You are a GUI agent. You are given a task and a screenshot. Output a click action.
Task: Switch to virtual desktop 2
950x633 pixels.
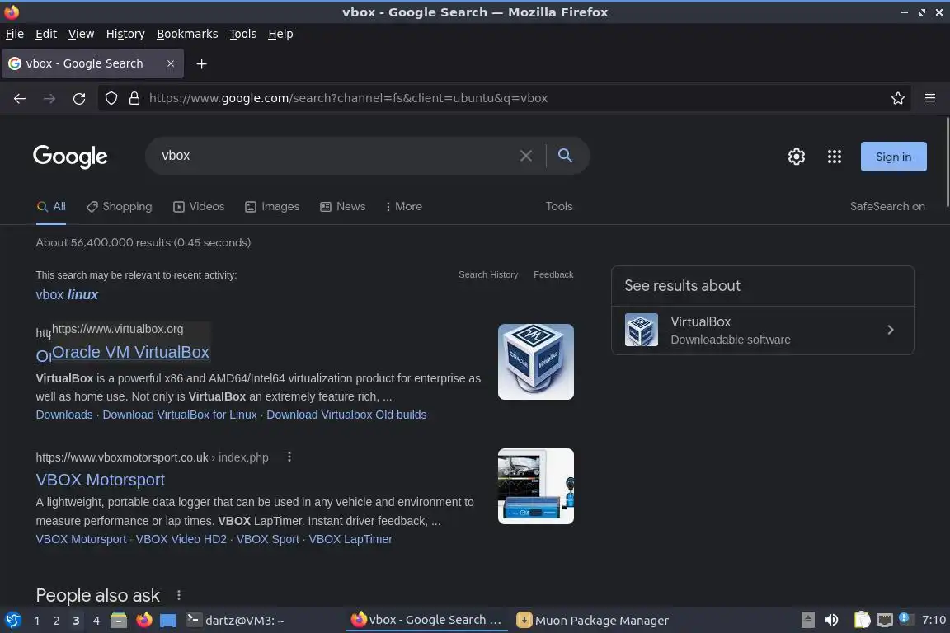click(56, 621)
